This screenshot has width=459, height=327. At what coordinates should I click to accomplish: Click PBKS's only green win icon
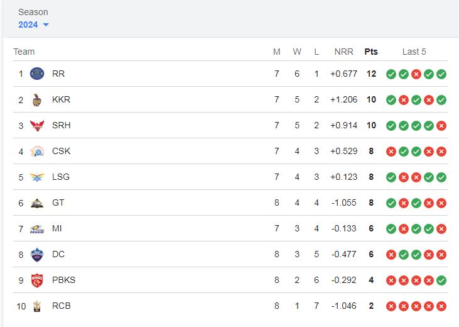[441, 280]
